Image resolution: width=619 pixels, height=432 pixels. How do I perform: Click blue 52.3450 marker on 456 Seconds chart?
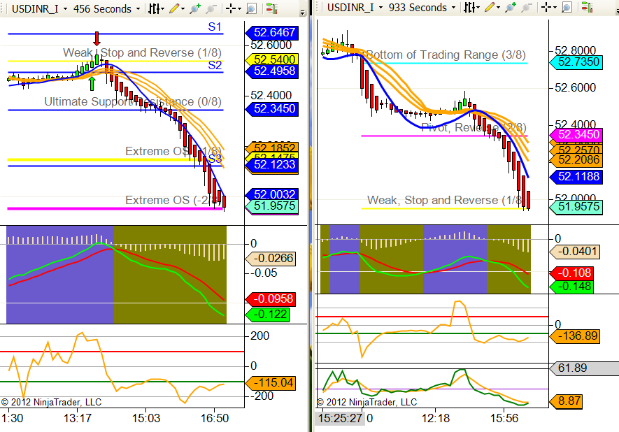(x=272, y=109)
